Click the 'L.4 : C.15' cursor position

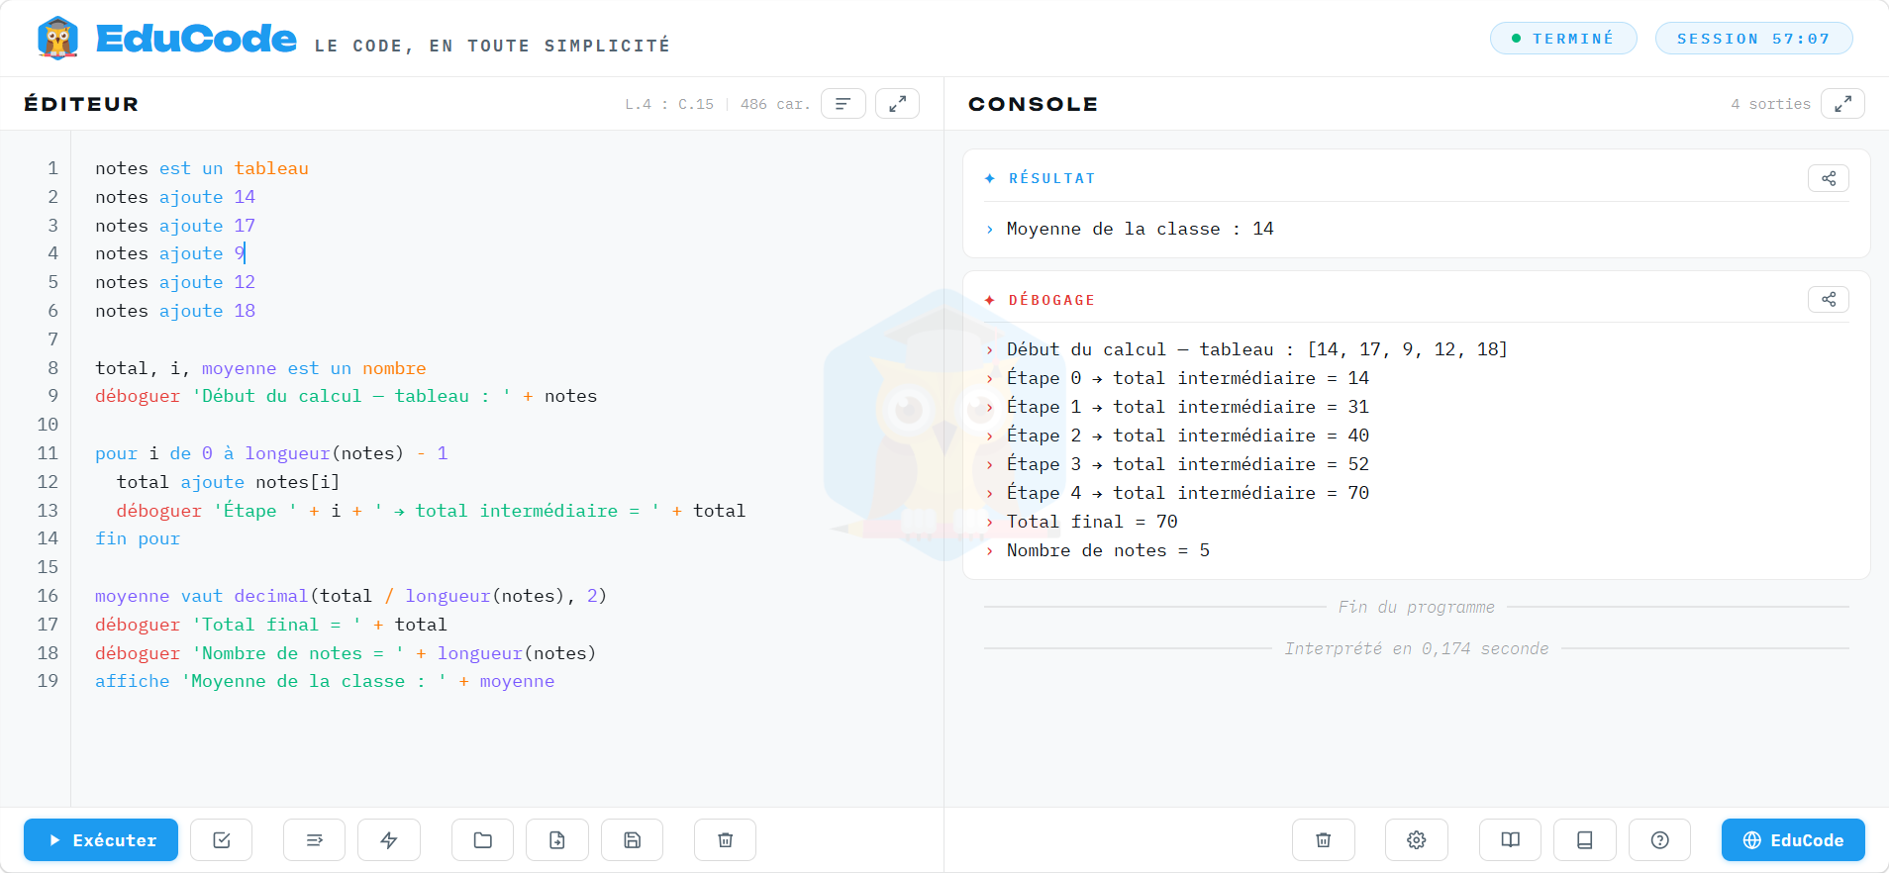tap(669, 104)
